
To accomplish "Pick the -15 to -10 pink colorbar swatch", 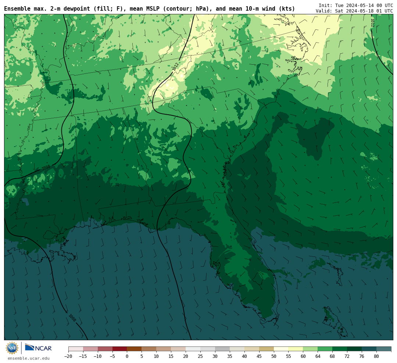I will [x=90, y=349].
